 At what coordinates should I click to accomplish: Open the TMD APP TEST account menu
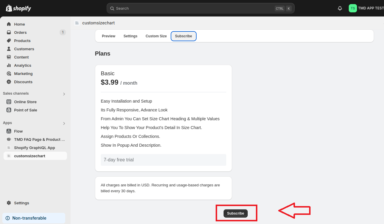[x=366, y=8]
